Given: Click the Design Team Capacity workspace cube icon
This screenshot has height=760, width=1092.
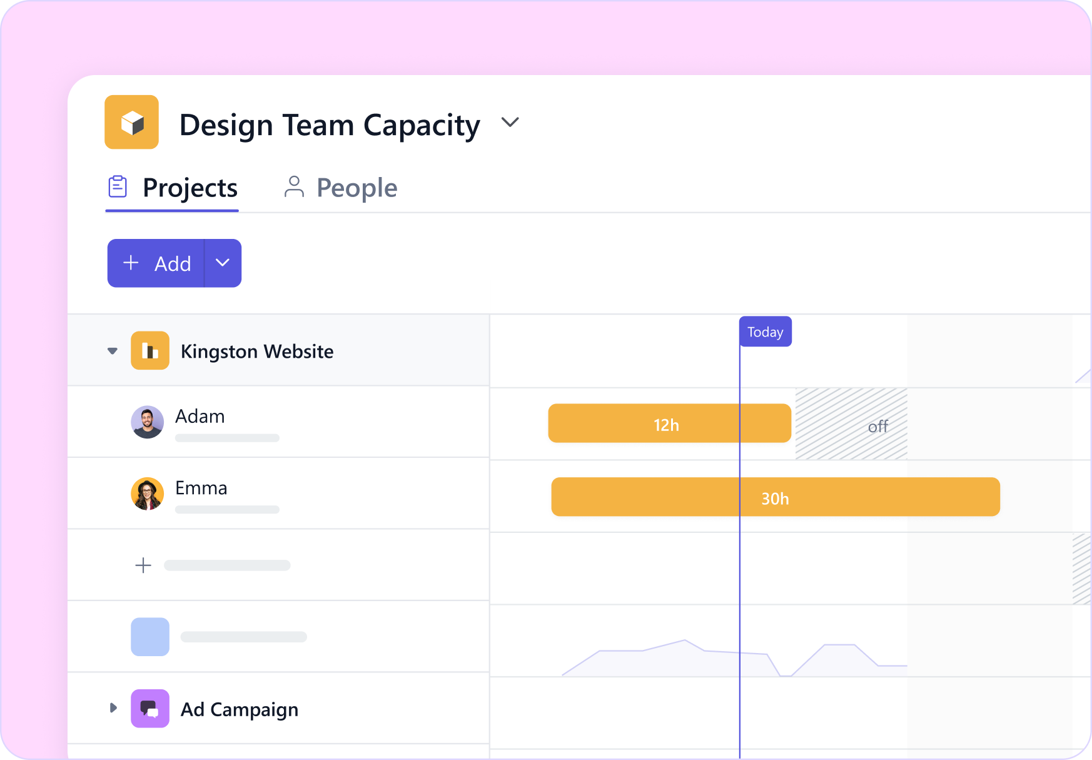Looking at the screenshot, I should click(x=131, y=123).
